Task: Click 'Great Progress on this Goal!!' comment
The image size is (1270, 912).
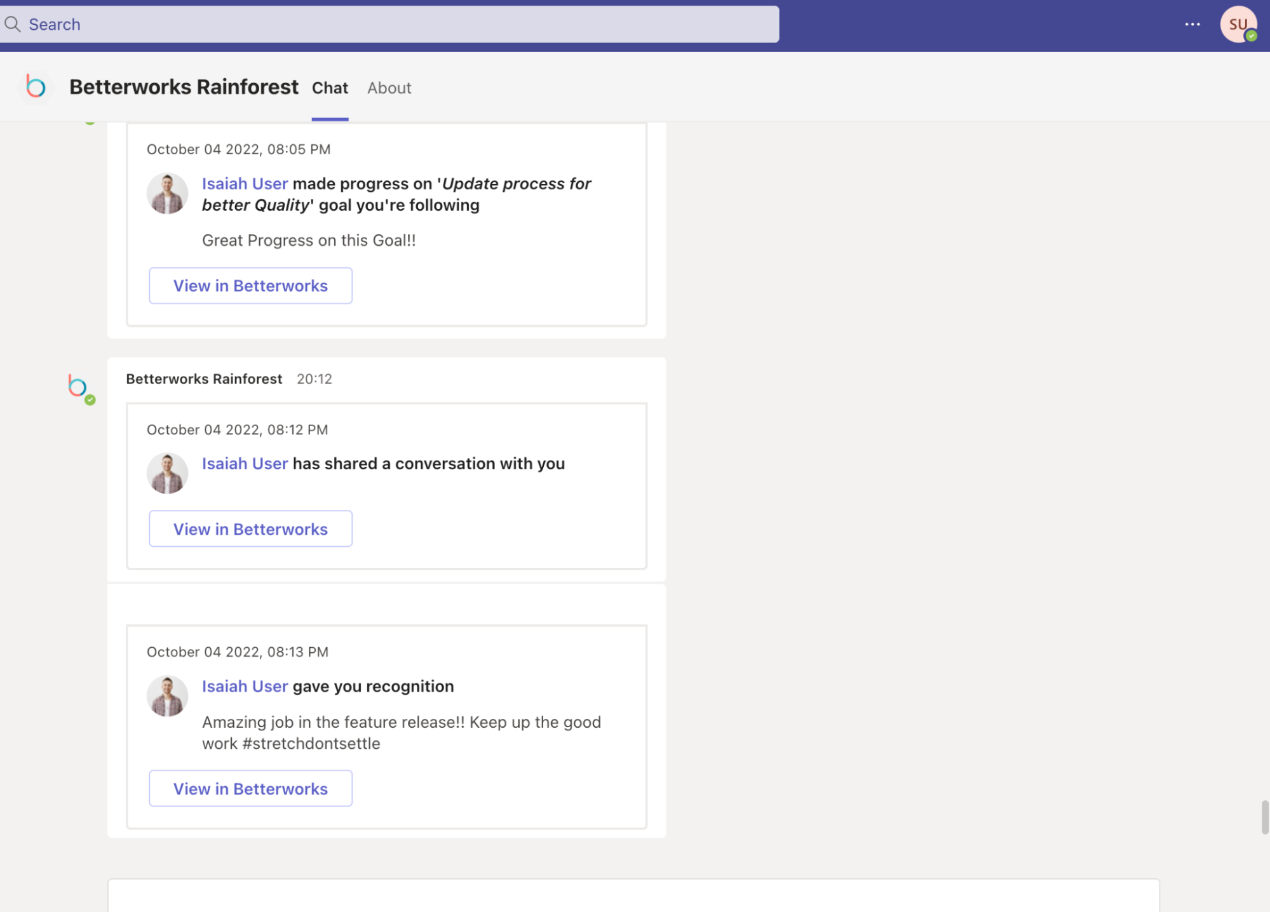Action: pyautogui.click(x=309, y=241)
